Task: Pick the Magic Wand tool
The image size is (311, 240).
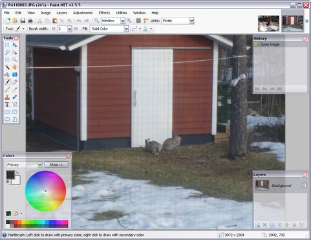Action: pyautogui.click(x=7, y=67)
